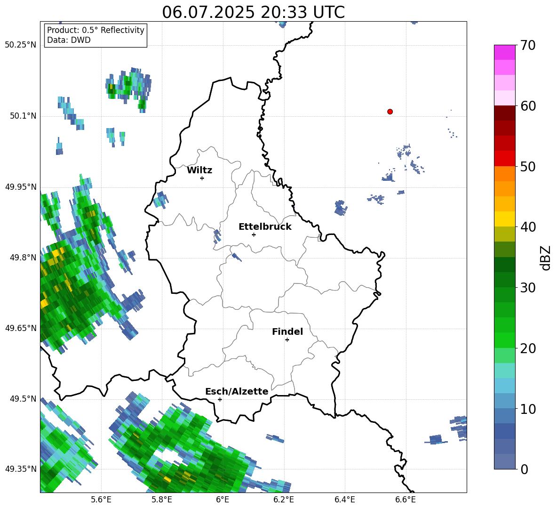The height and width of the screenshot is (509, 557).
Task: Click the cross marker below Wiltz
Action: tap(202, 178)
